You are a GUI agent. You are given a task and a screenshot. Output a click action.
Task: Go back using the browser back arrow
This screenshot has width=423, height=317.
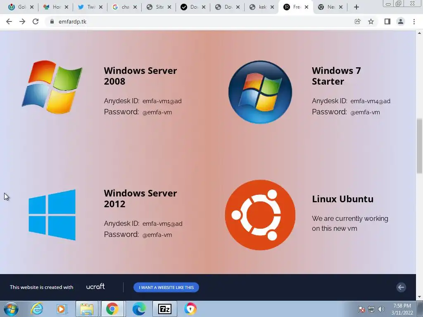[x=9, y=21]
